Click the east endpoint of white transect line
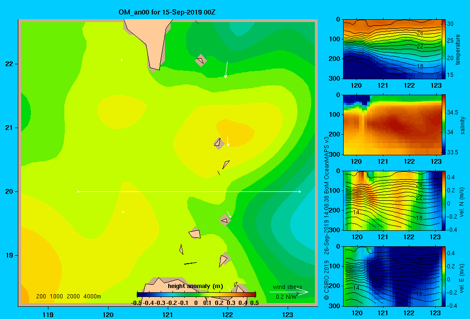Viewport: 470px width, 319px height. point(300,191)
